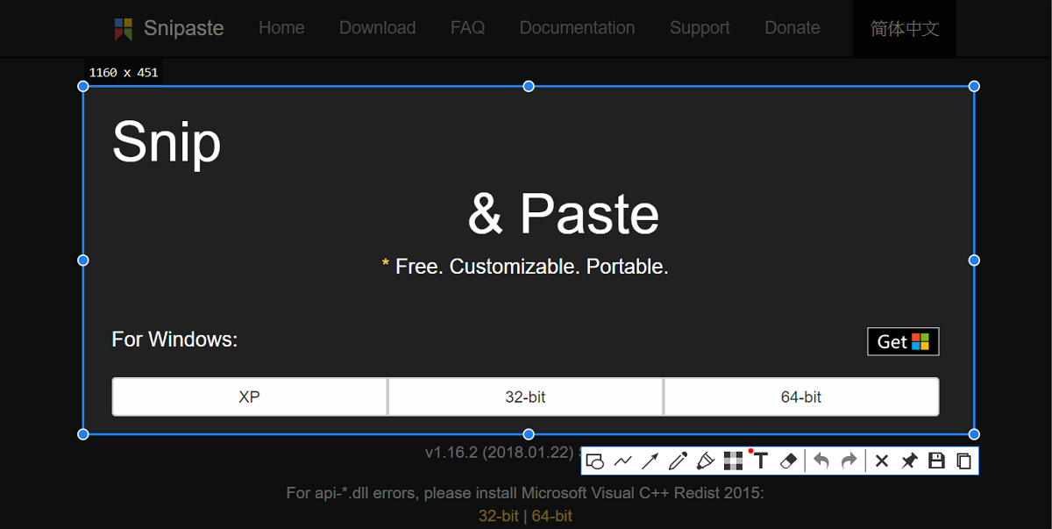Pin the screenshot to screen
This screenshot has width=1052, height=529.
point(909,461)
